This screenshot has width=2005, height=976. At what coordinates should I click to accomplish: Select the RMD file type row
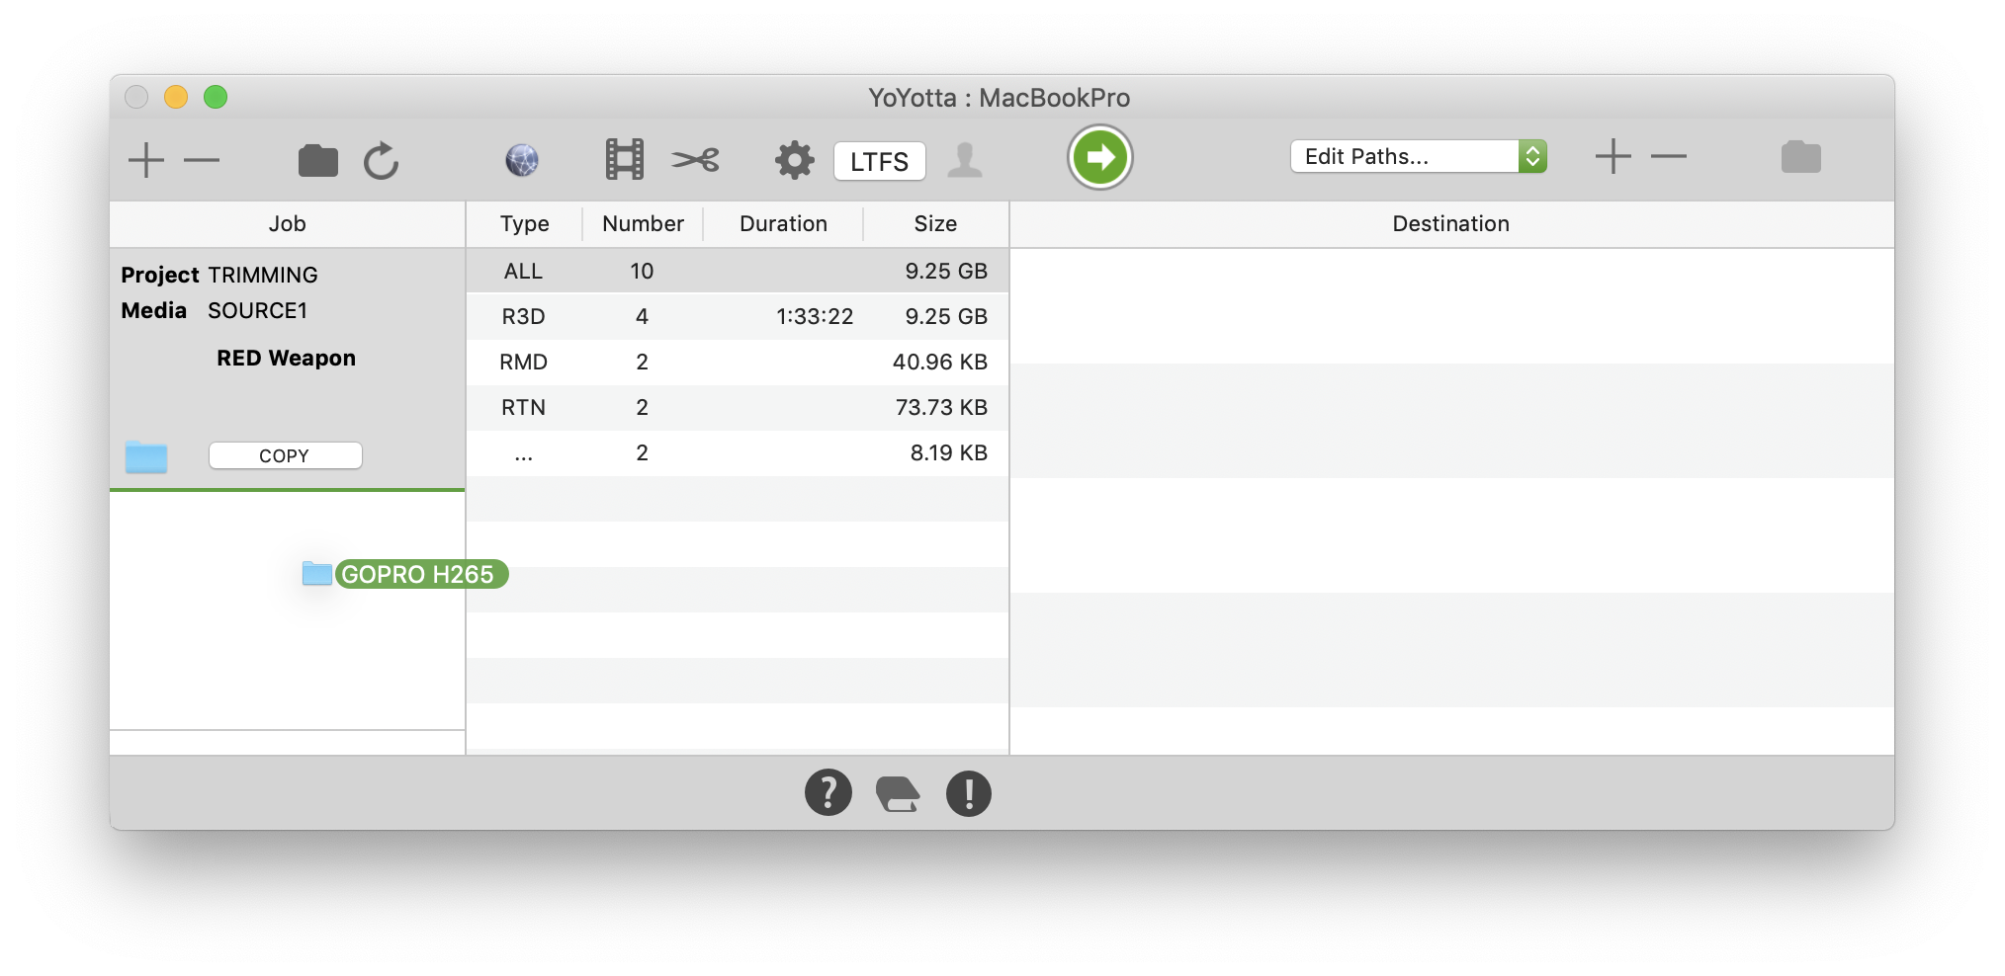pyautogui.click(x=738, y=362)
